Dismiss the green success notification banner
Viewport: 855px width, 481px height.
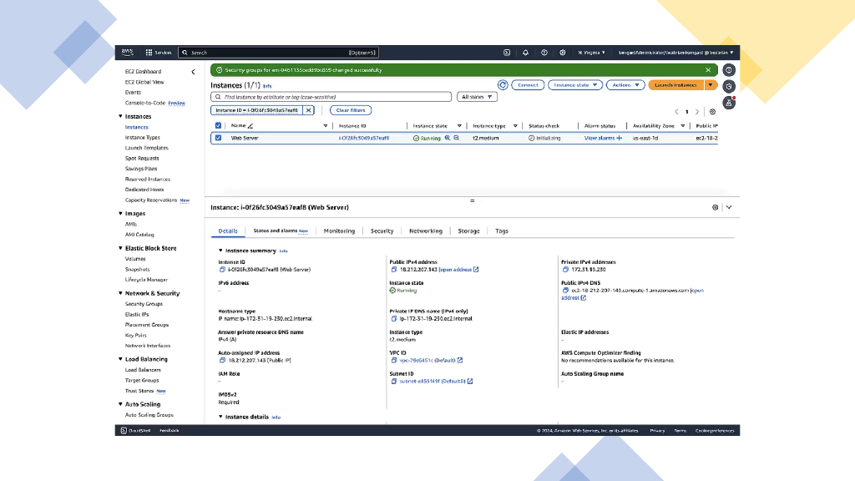click(x=708, y=70)
